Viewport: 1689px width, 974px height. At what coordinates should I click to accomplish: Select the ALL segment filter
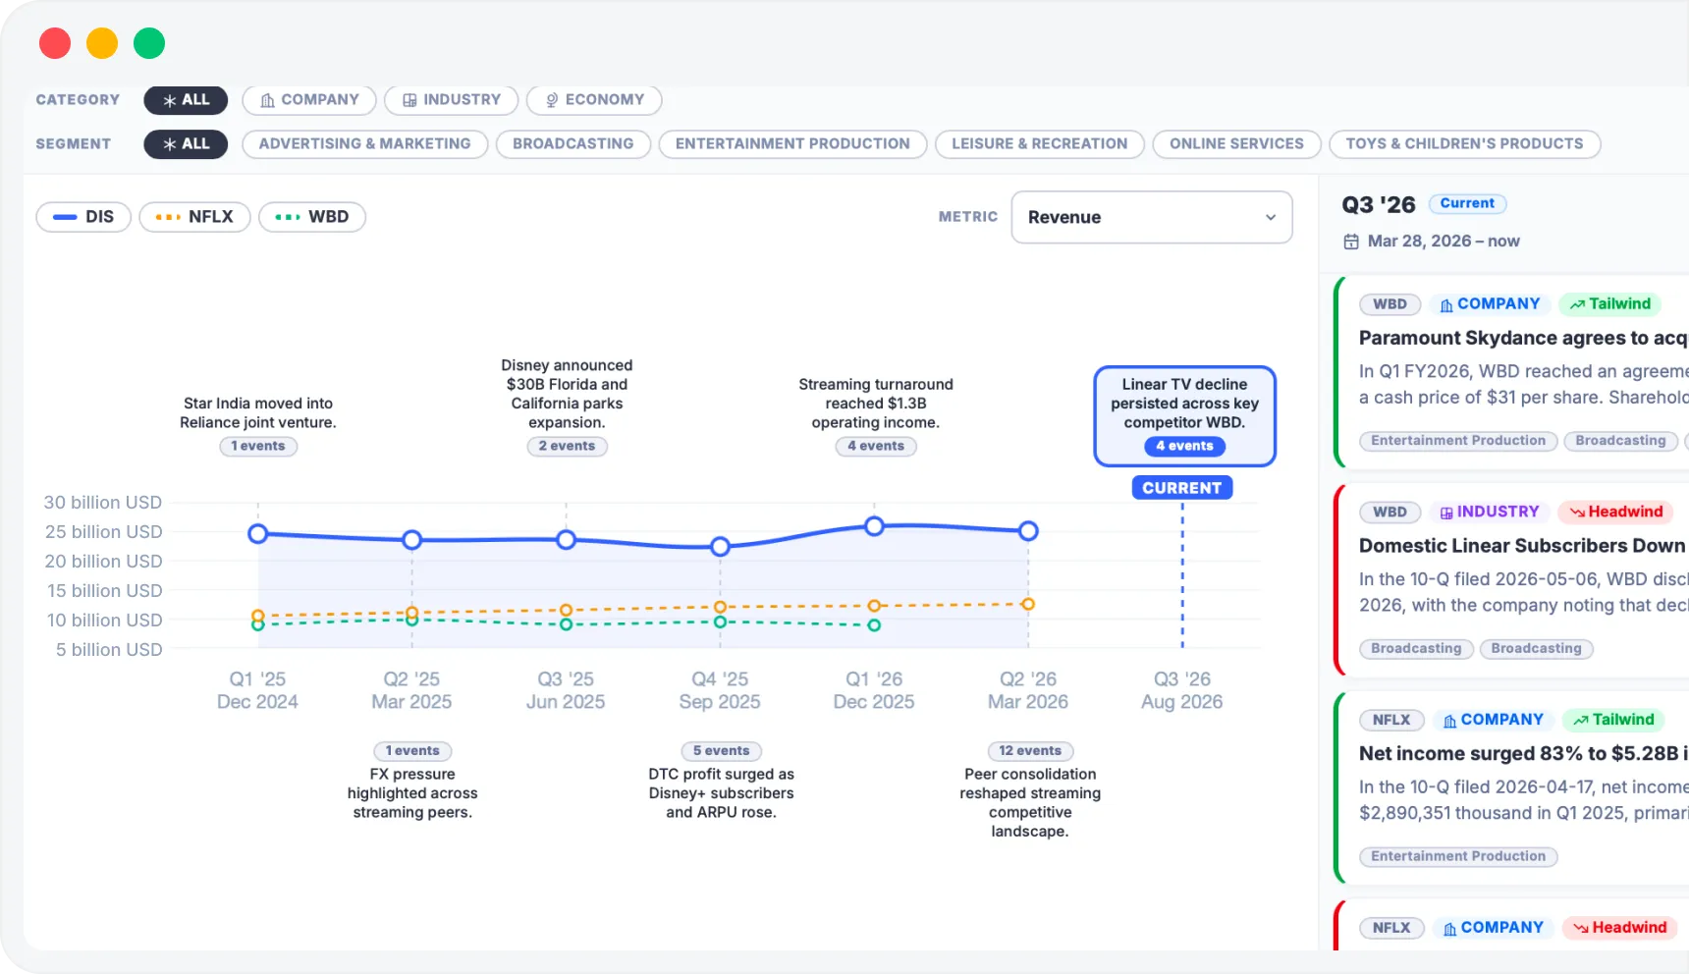pyautogui.click(x=186, y=144)
